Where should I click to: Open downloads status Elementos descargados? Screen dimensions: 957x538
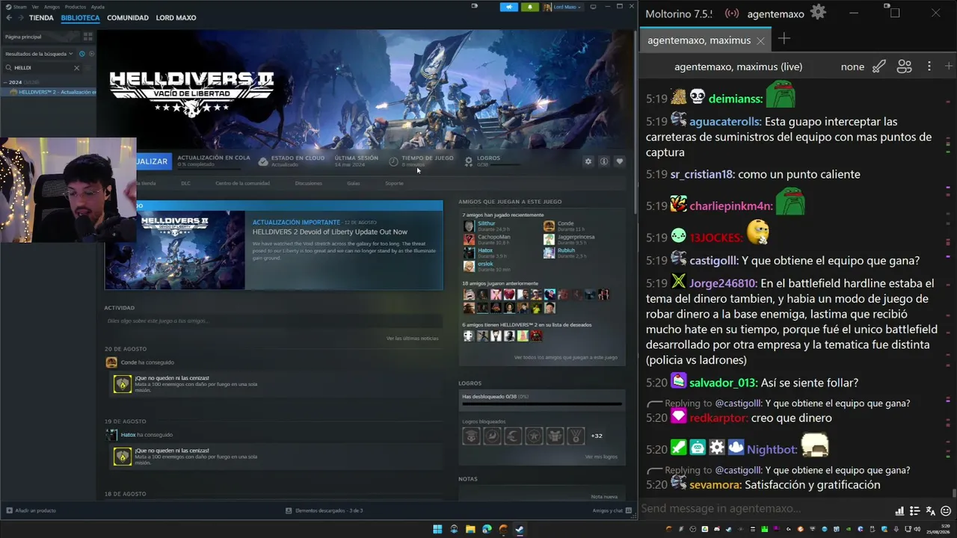pyautogui.click(x=324, y=510)
